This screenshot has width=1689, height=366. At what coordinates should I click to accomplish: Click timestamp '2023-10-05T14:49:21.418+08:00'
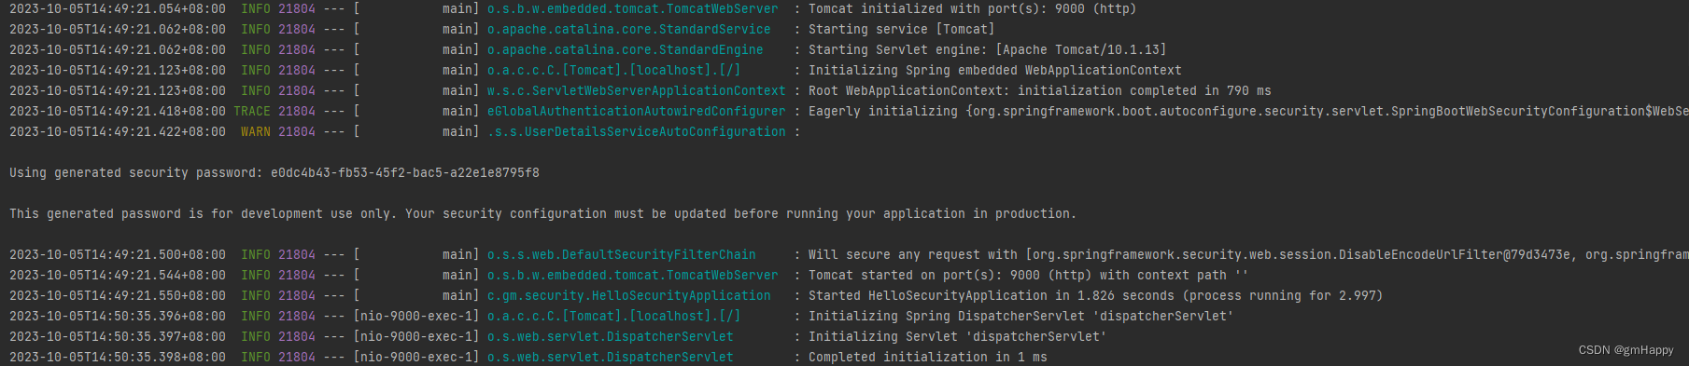[118, 112]
